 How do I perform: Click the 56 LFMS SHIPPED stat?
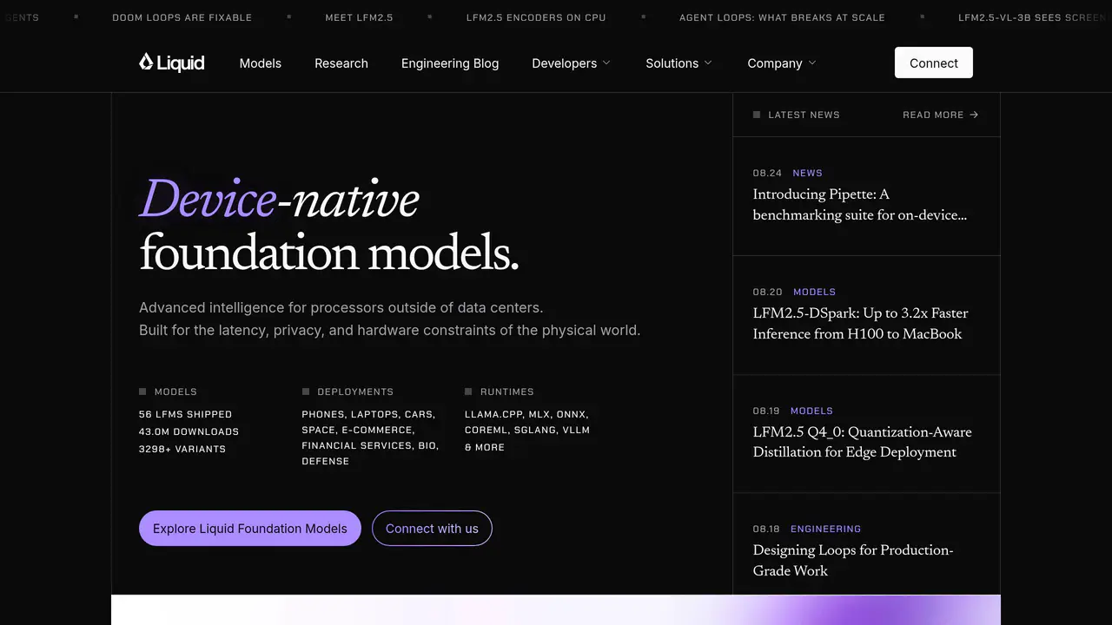click(x=185, y=414)
